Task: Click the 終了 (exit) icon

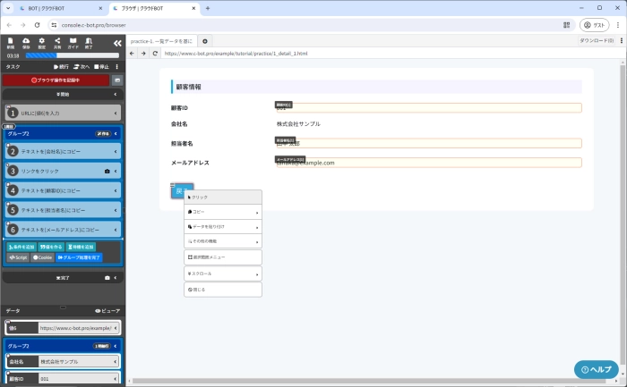Action: tap(89, 42)
